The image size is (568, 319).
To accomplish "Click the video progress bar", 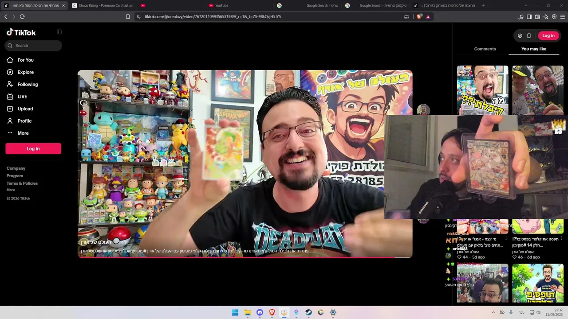I will coord(245,257).
